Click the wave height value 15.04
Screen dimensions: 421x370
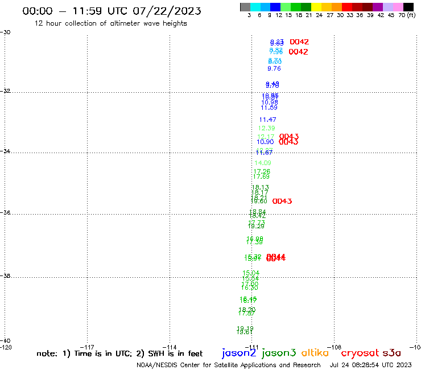tap(251, 273)
